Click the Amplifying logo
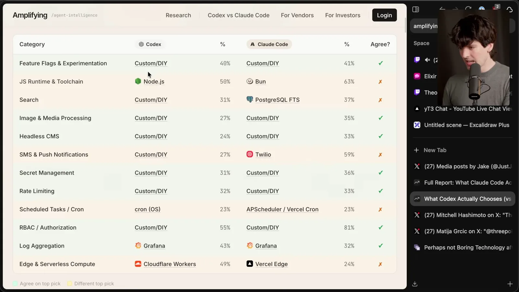The width and height of the screenshot is (519, 292). coord(30,15)
